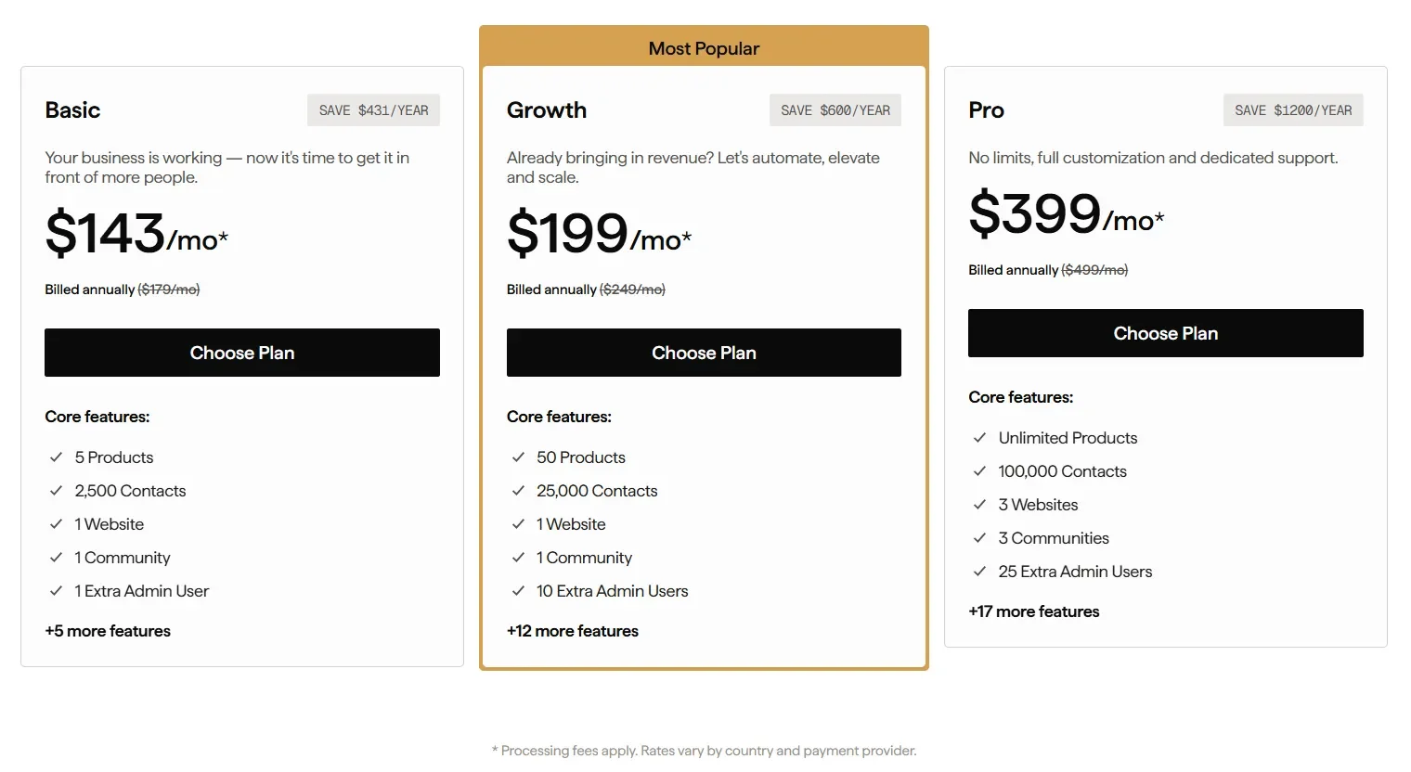Expand the Basic plan's +5 more features

click(108, 631)
